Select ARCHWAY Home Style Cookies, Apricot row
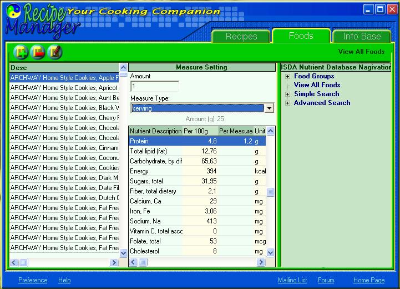Viewport: 400px width, 289px height. pyautogui.click(x=64, y=88)
